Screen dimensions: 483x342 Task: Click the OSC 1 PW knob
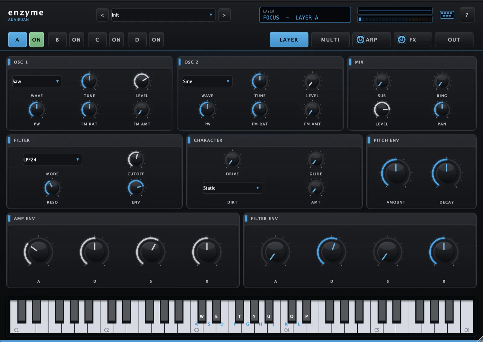click(37, 109)
